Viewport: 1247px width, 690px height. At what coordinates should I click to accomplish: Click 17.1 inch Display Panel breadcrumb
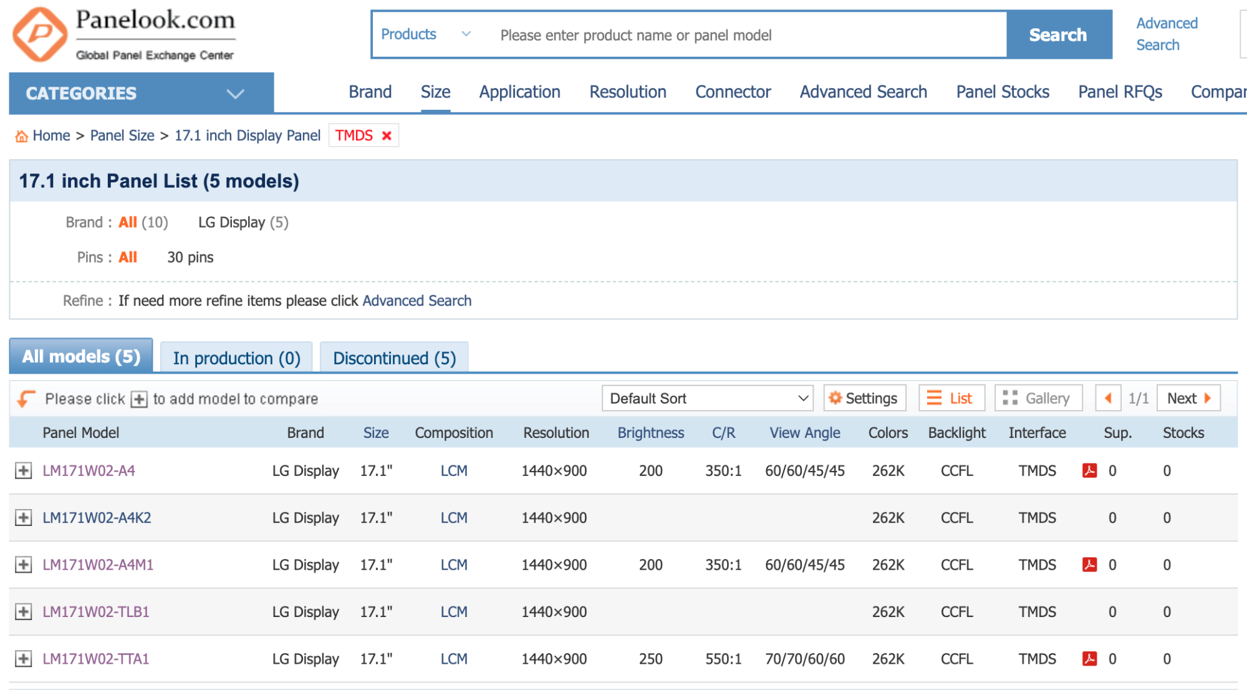[248, 135]
